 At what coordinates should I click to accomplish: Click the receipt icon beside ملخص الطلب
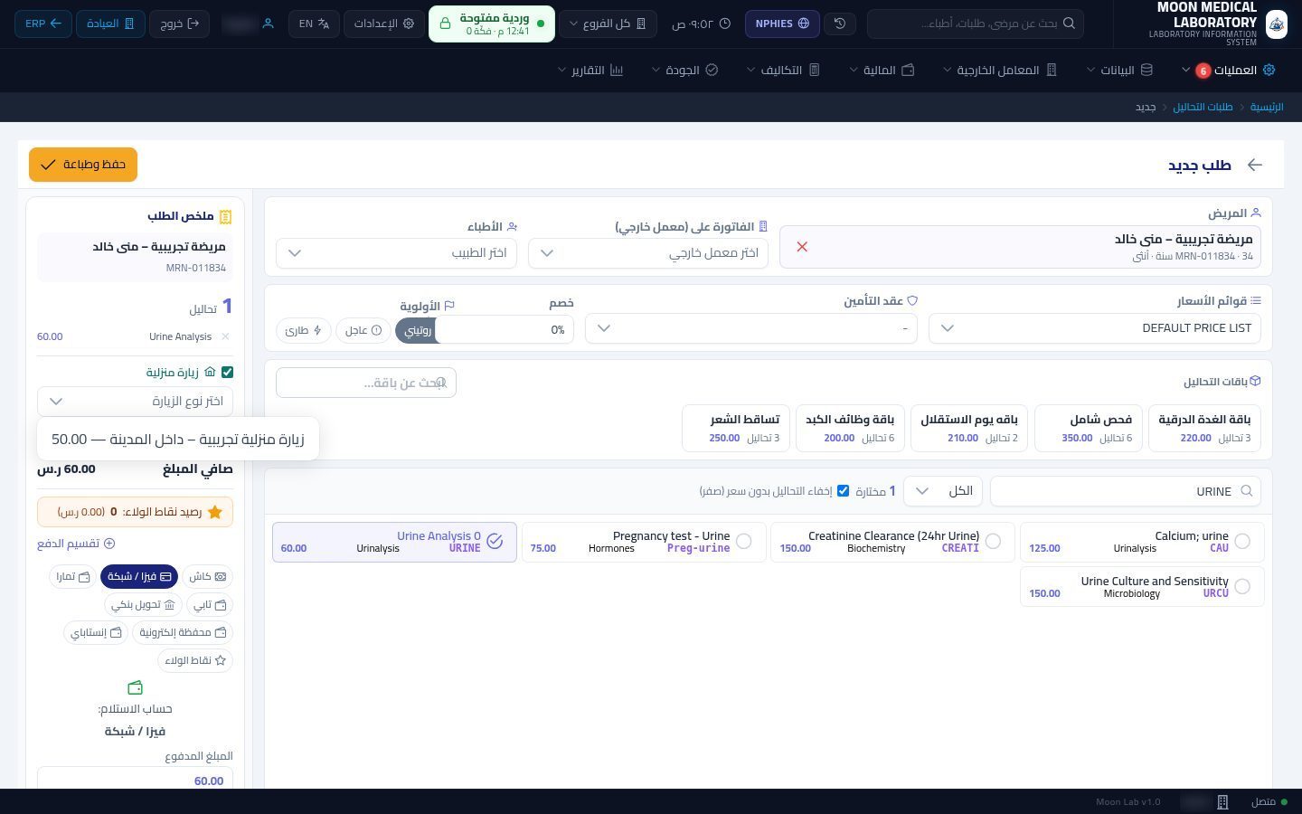click(x=225, y=216)
